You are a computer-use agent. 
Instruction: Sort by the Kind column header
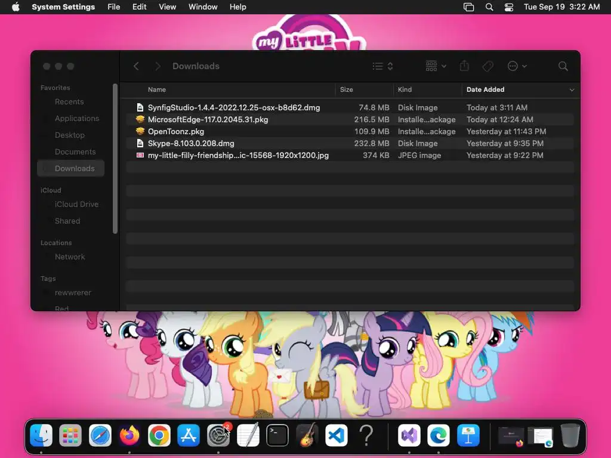pyautogui.click(x=405, y=89)
